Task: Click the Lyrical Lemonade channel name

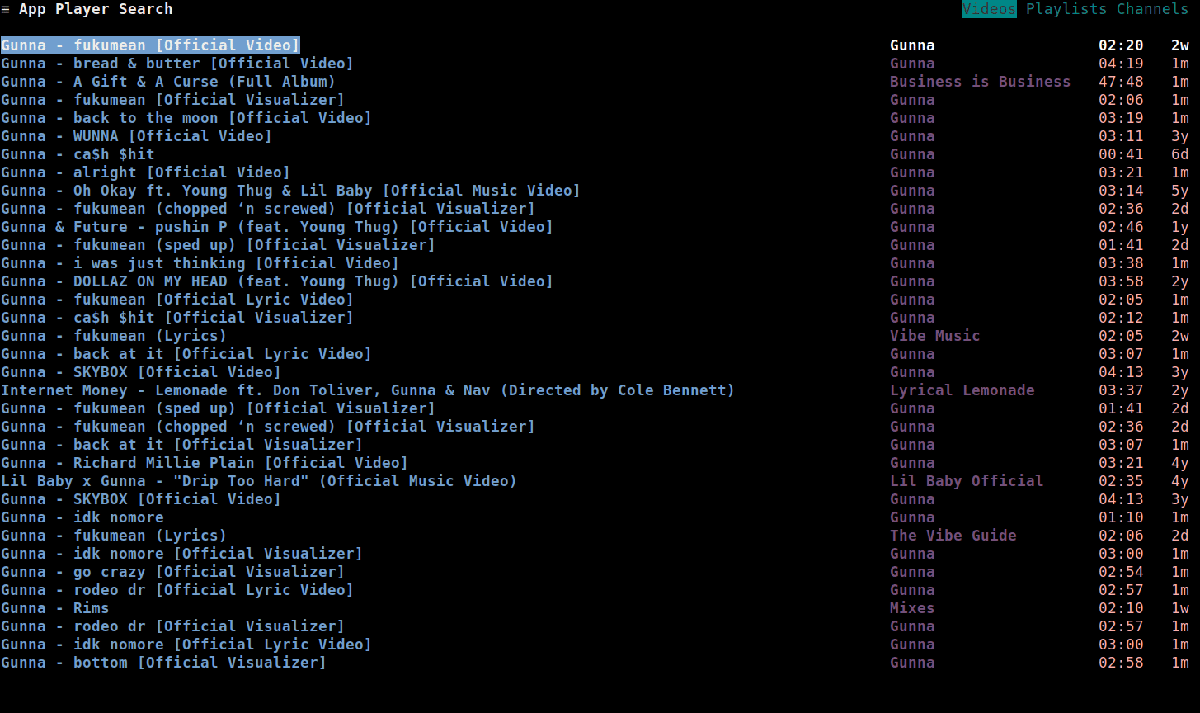Action: click(x=962, y=390)
